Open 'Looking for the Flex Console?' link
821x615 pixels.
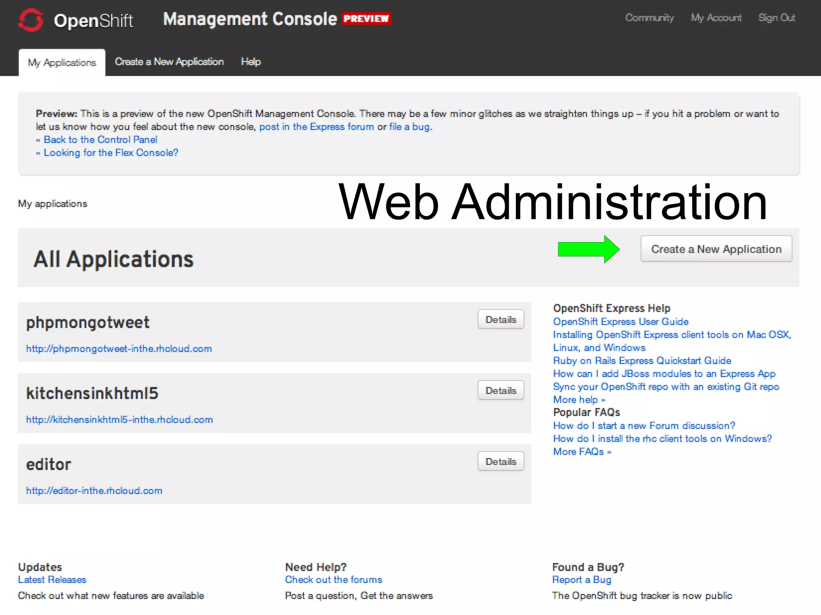click(111, 153)
